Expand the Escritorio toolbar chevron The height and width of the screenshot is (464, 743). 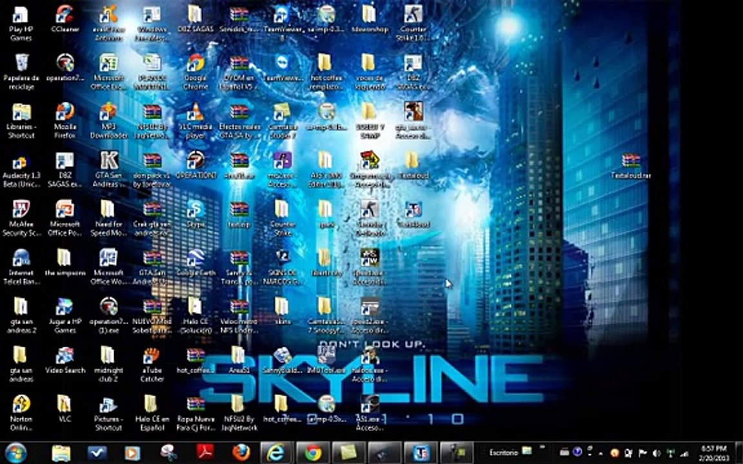pos(543,447)
